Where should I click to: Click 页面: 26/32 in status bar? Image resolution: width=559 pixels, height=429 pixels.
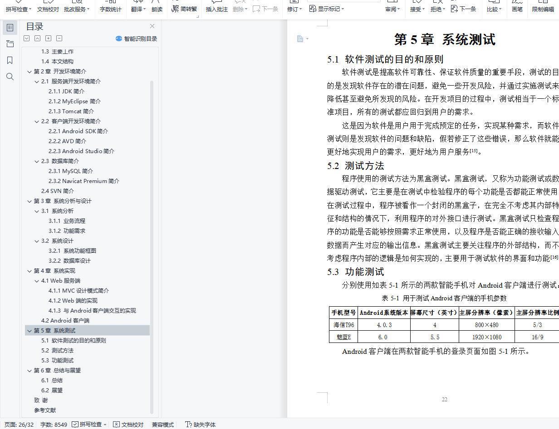click(x=19, y=424)
